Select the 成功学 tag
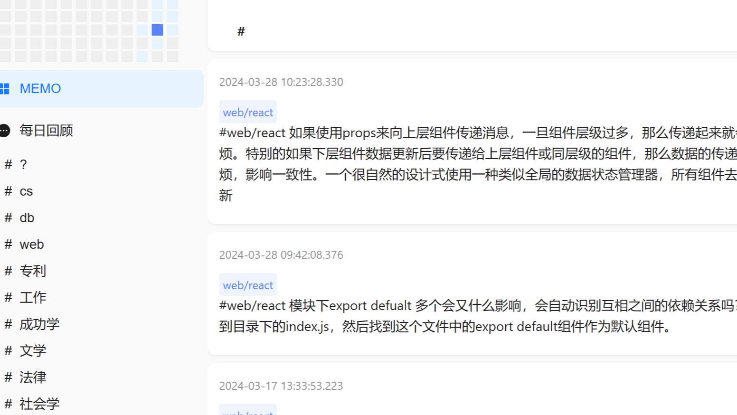The height and width of the screenshot is (415, 737). click(39, 324)
